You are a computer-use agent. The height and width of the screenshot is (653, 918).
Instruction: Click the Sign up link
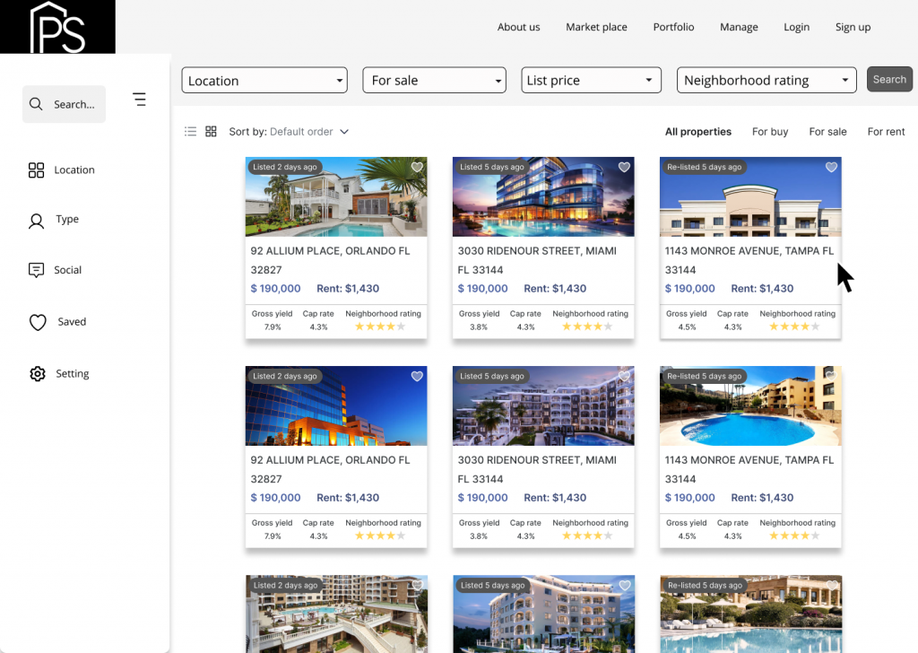pyautogui.click(x=853, y=27)
